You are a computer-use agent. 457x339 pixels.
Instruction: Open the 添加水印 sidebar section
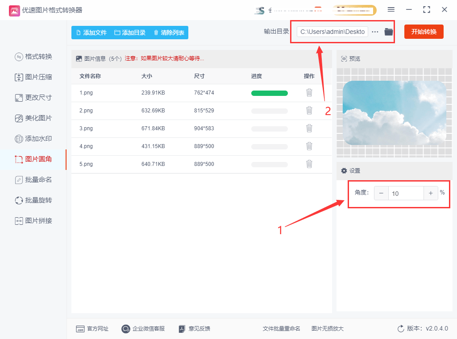[x=33, y=139]
